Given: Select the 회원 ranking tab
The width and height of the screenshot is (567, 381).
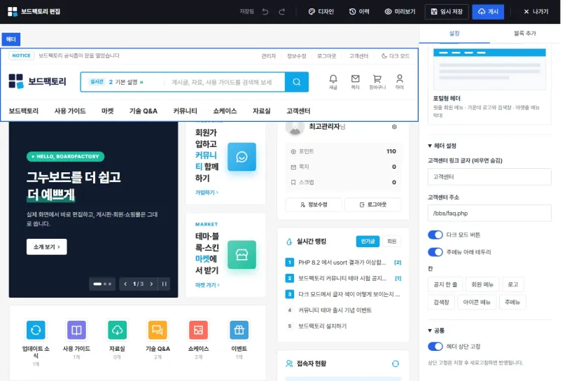Looking at the screenshot, I should click(x=391, y=242).
